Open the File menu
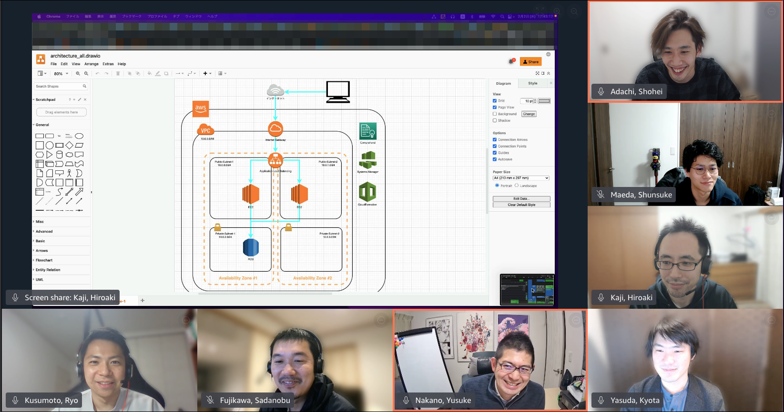The height and width of the screenshot is (412, 784). pyautogui.click(x=54, y=64)
